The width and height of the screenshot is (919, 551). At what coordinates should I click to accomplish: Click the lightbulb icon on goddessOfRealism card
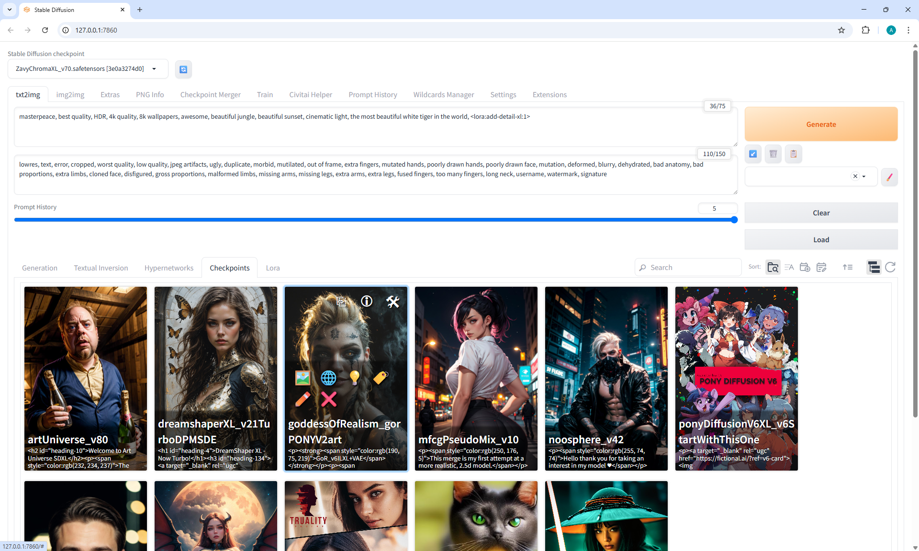[x=354, y=378]
